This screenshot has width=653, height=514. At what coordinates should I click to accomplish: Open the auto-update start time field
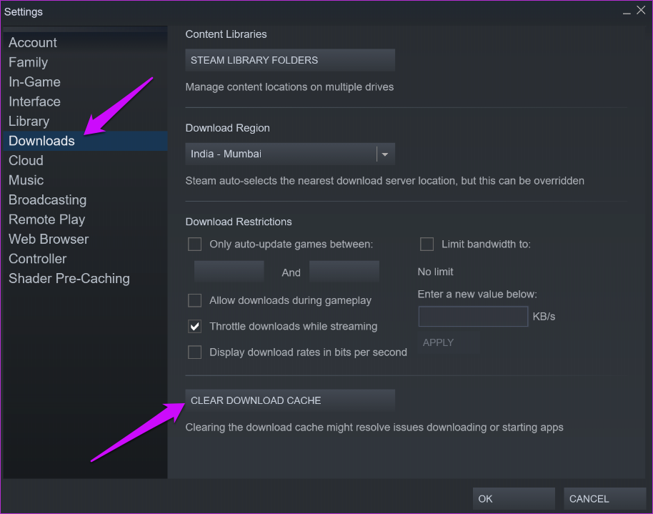(229, 272)
